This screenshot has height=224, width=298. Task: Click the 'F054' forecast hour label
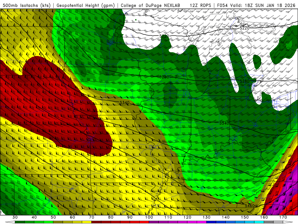coord(222,5)
